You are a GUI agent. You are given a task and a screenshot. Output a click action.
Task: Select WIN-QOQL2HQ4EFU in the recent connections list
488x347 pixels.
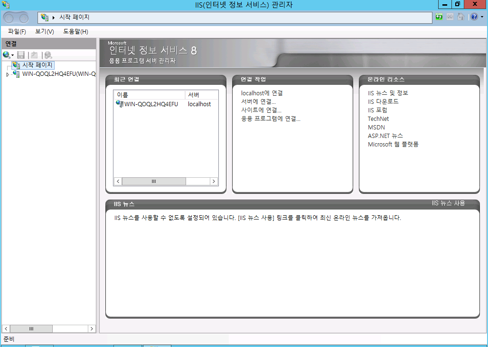[151, 104]
